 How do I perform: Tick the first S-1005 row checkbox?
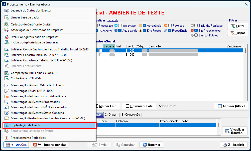[x=100, y=50]
